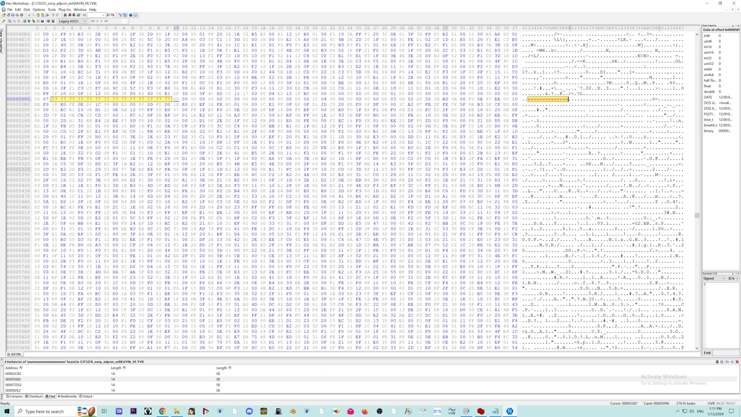Switch to the Compare tab

coord(14,396)
